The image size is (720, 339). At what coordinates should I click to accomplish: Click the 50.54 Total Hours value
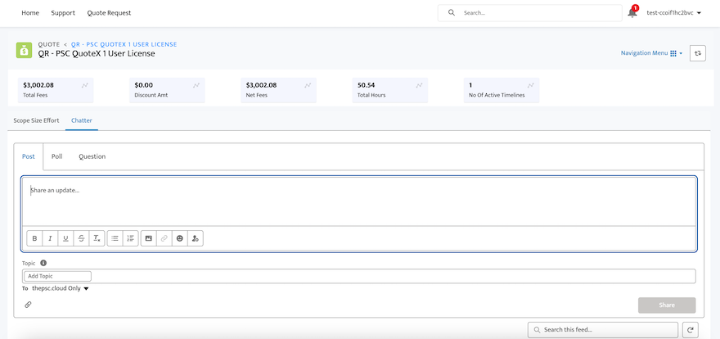tap(366, 85)
